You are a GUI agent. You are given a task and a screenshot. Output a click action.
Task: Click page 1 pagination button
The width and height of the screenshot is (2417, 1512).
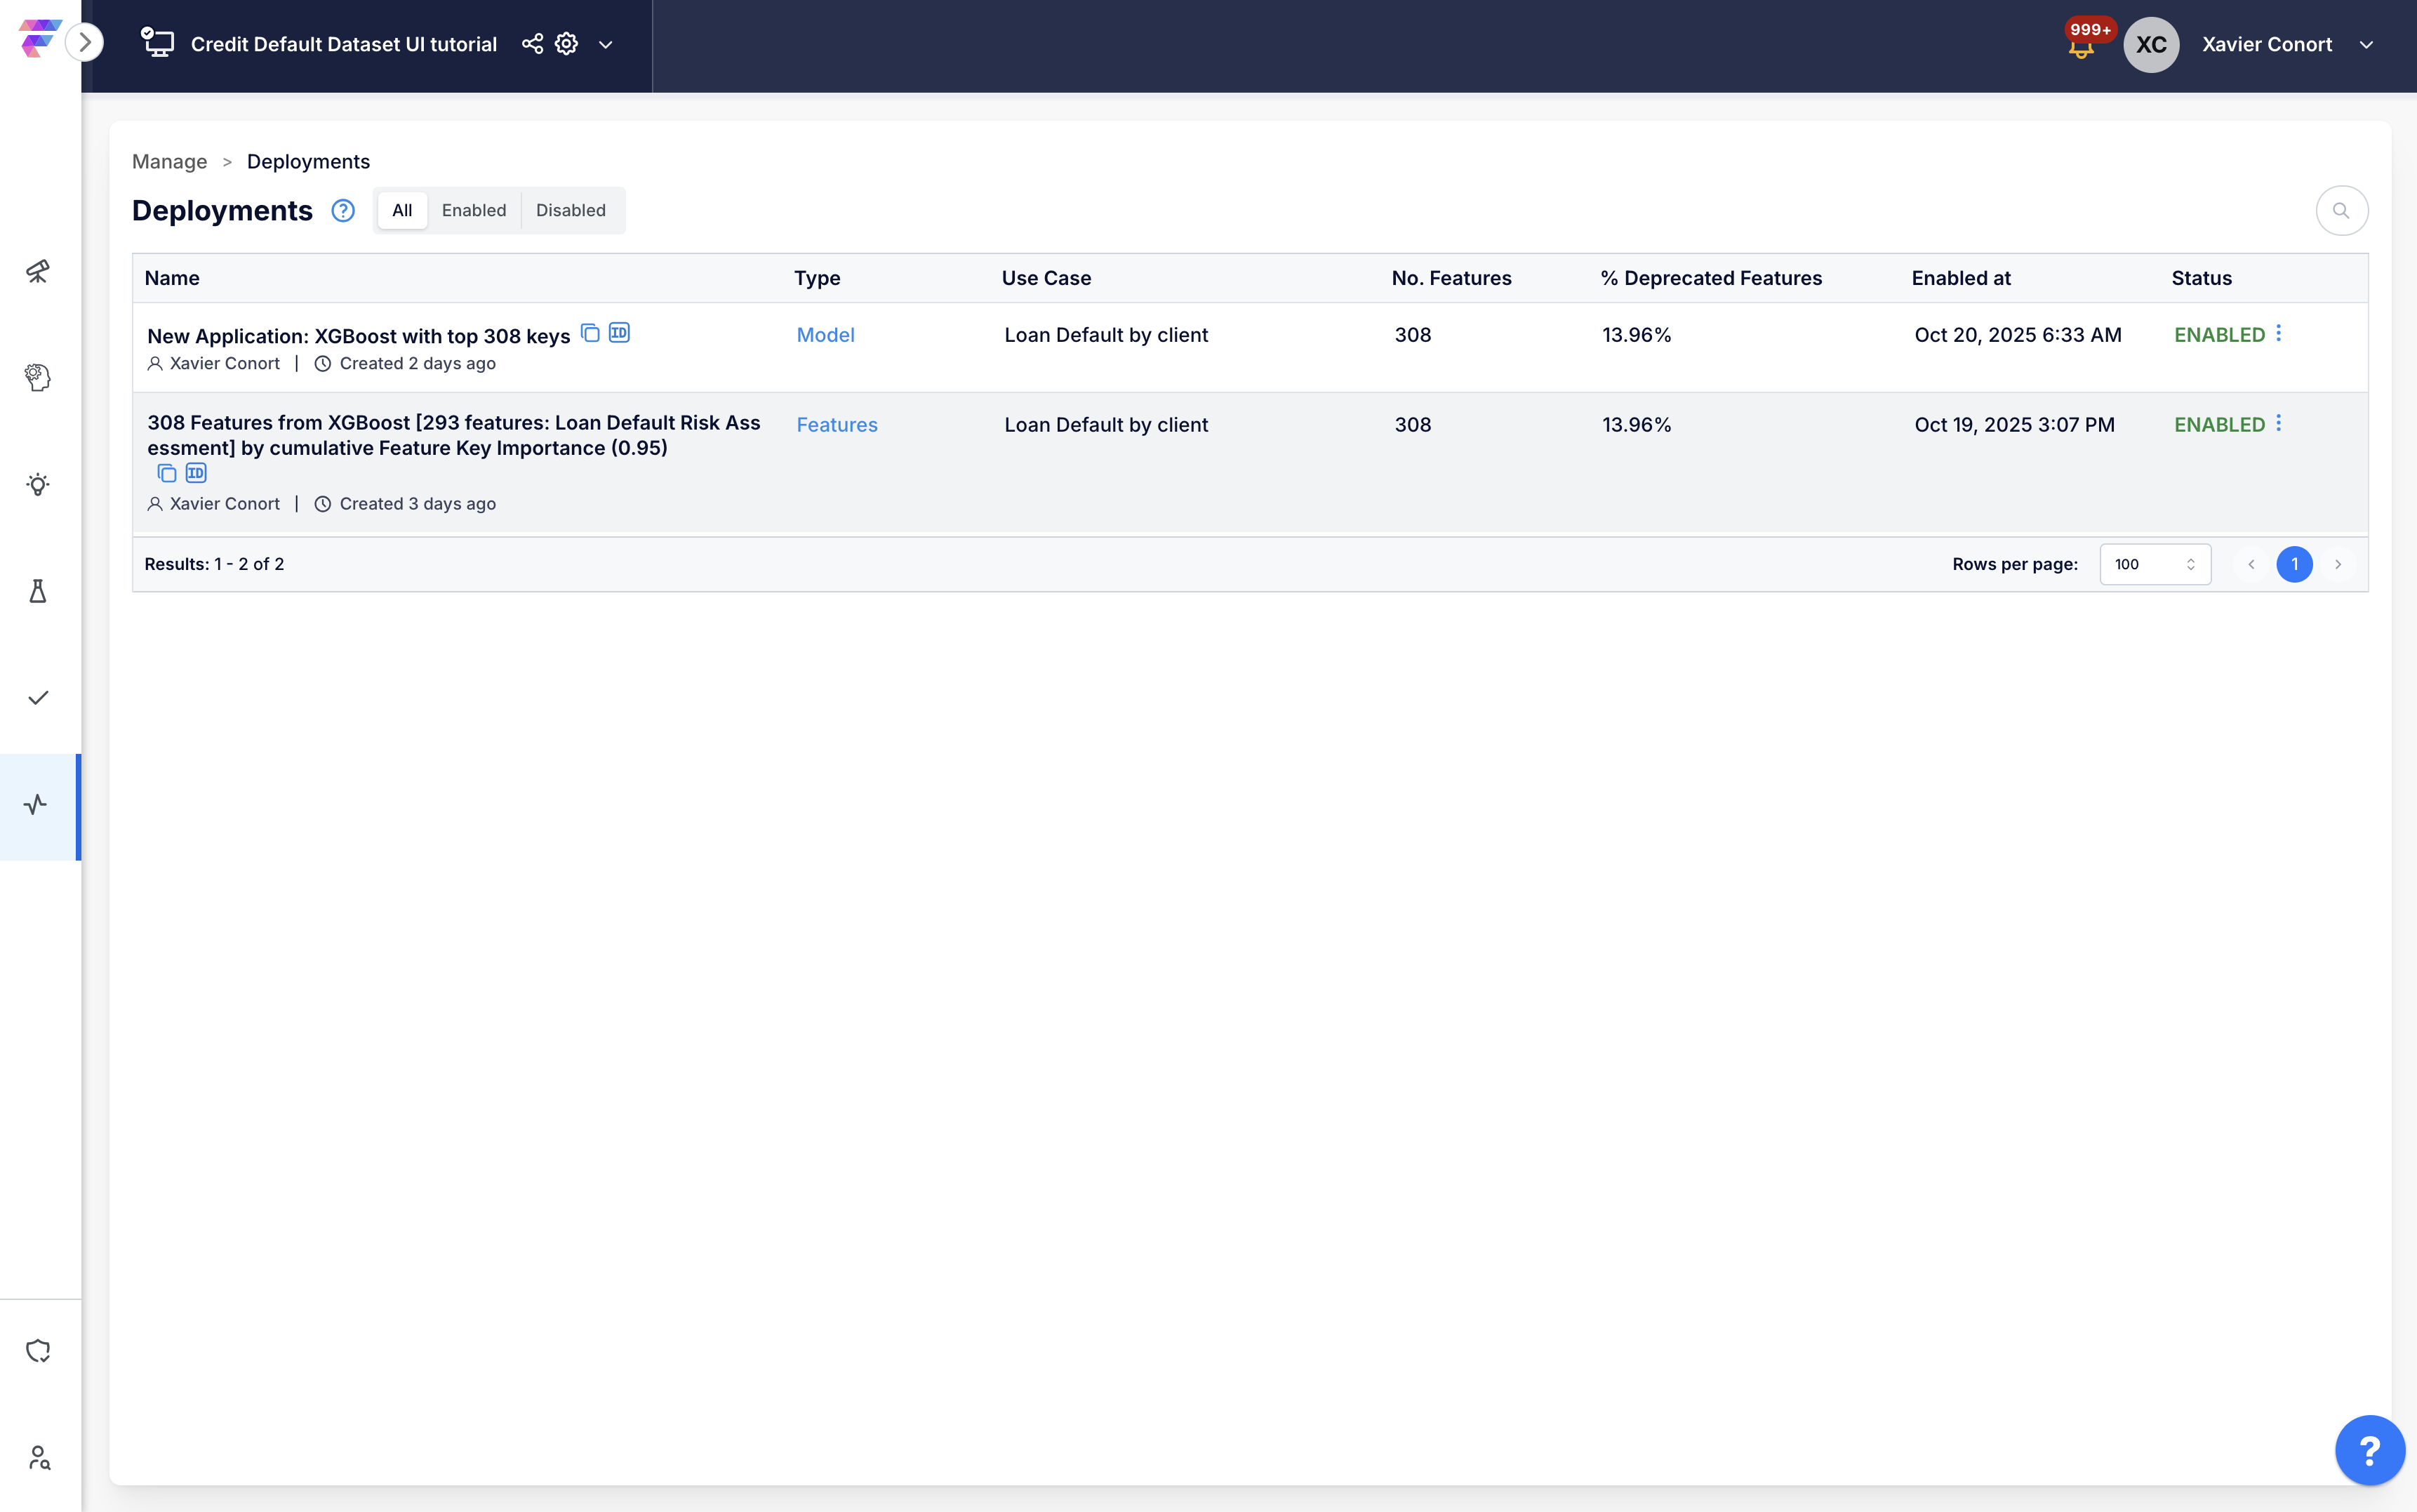(2294, 564)
